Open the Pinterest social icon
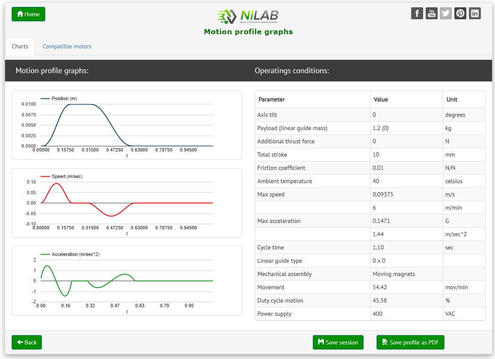 [x=460, y=13]
